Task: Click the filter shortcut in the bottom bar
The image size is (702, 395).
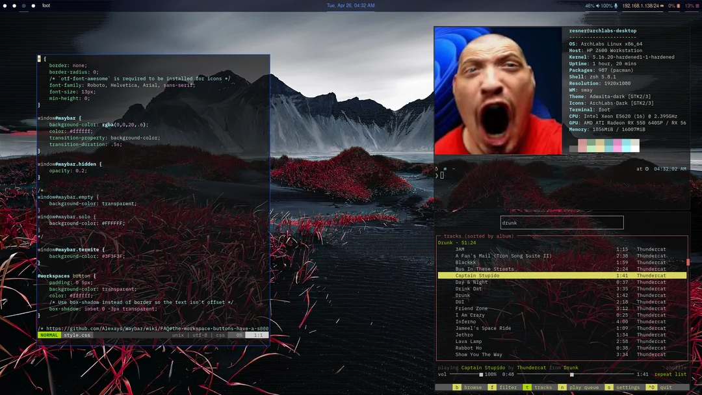Action: (x=508, y=387)
